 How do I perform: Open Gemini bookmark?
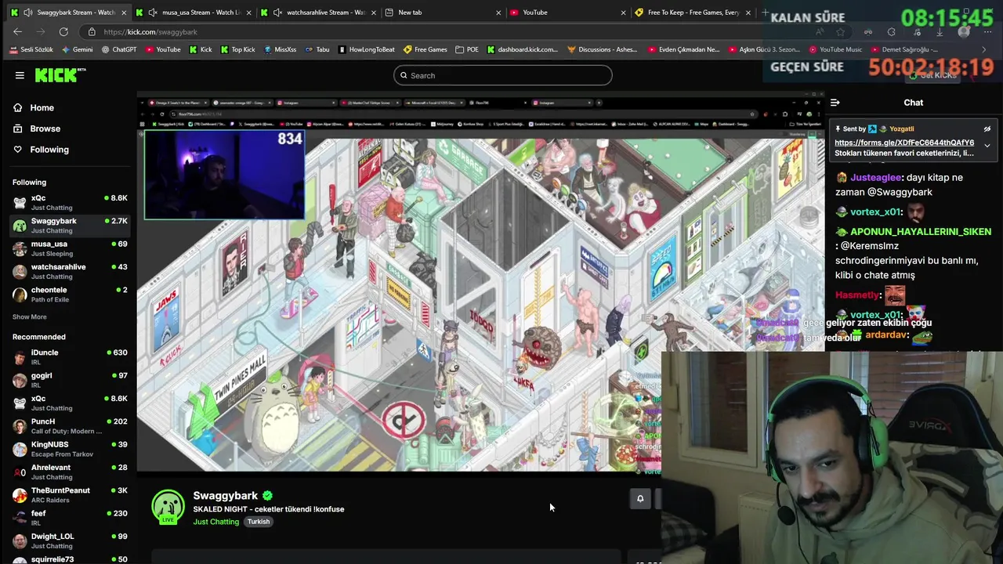(x=77, y=49)
